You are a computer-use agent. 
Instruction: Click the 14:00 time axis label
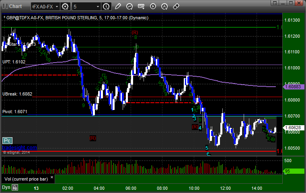pyautogui.click(x=257, y=188)
